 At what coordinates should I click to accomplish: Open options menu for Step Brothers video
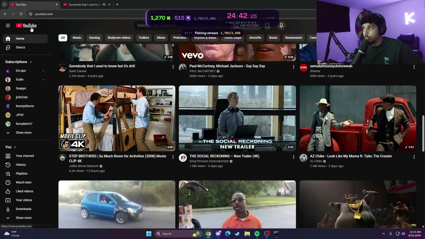coord(173,157)
